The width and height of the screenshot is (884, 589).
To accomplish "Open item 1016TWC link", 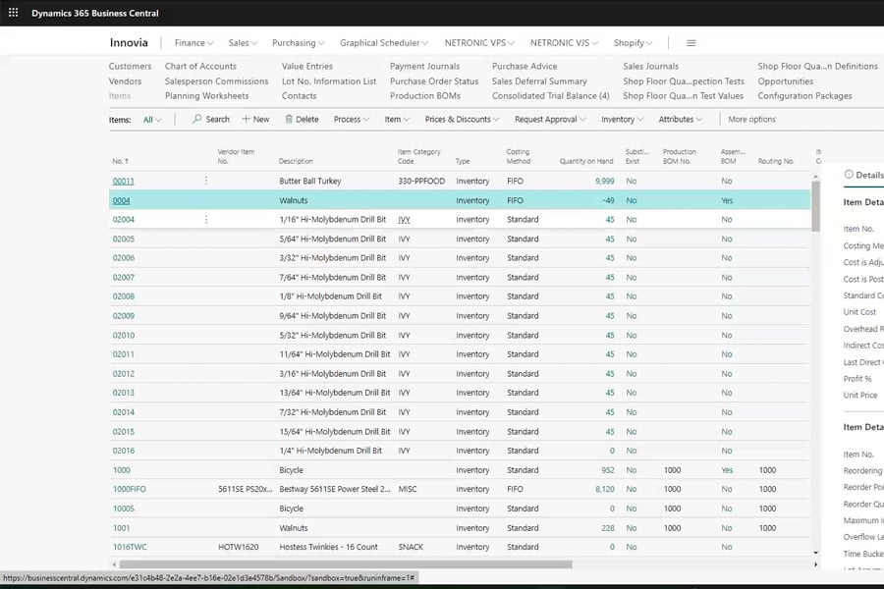I will coord(130,547).
